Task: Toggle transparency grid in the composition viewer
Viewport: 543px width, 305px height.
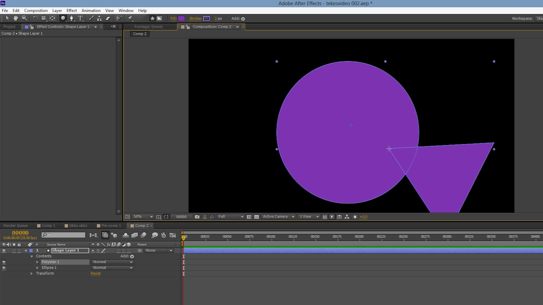Action: pyautogui.click(x=256, y=217)
